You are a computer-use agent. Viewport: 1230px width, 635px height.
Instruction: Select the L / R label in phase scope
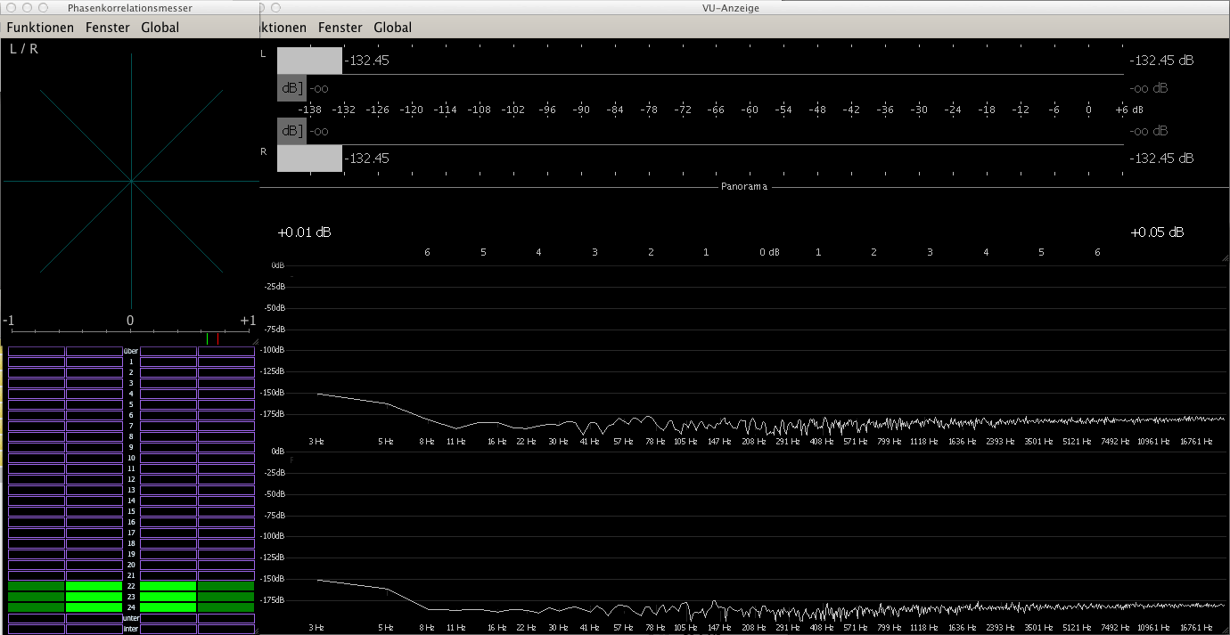pyautogui.click(x=24, y=49)
